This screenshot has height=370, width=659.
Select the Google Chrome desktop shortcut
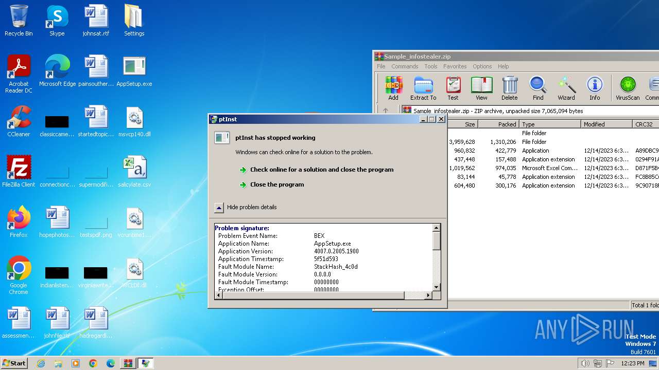(x=19, y=275)
